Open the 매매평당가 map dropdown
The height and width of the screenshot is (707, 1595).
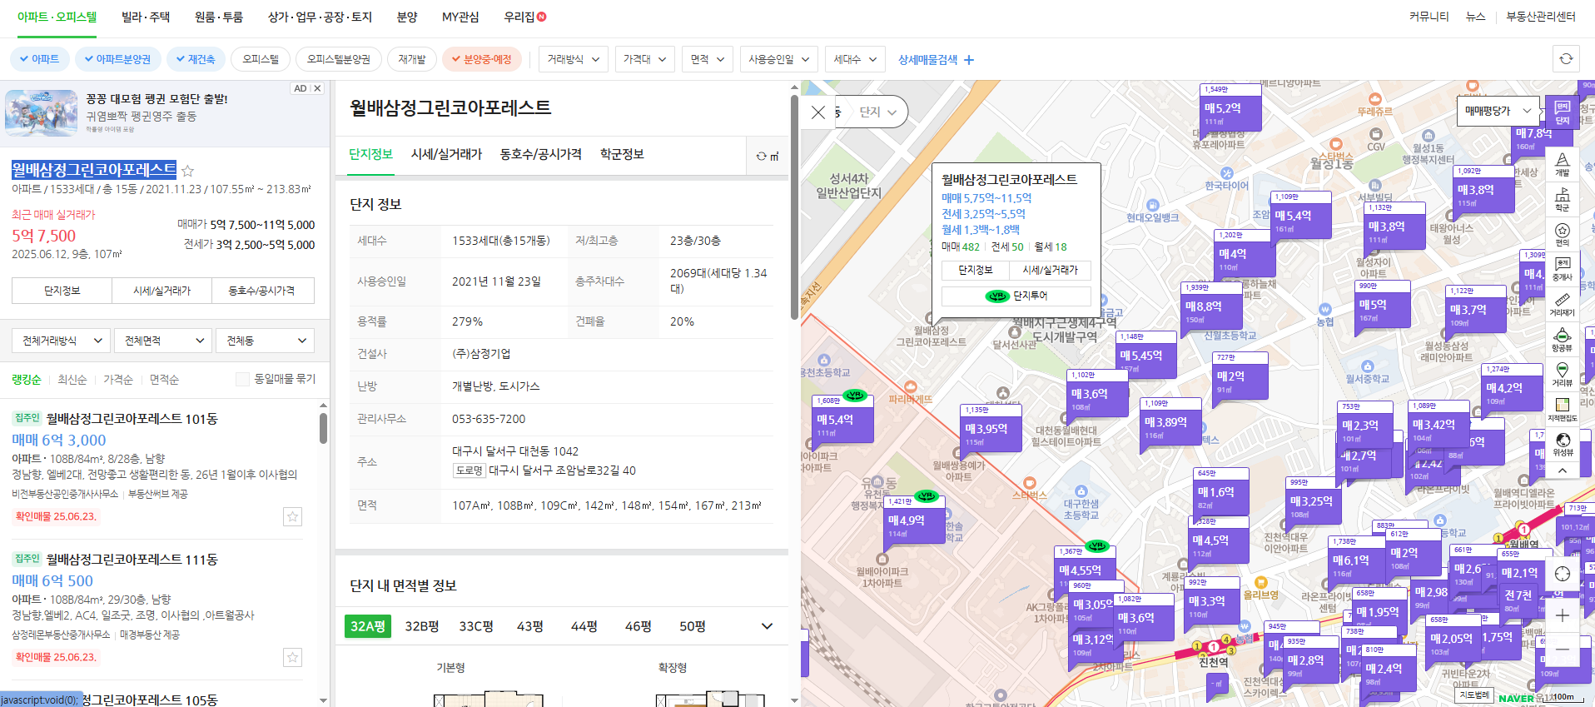[1498, 111]
